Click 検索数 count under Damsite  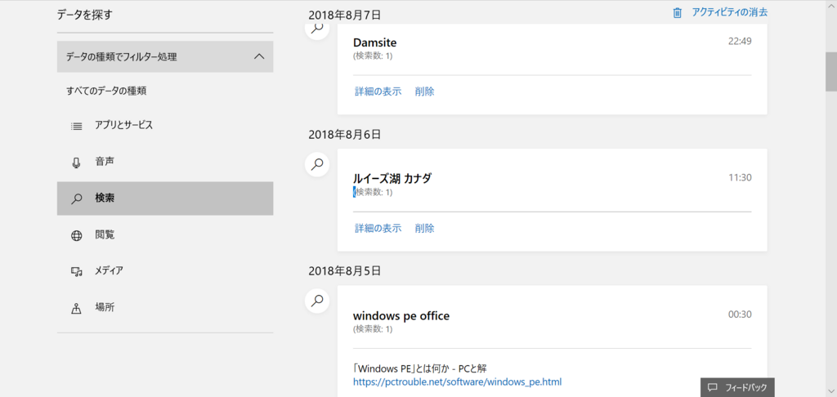pos(373,56)
